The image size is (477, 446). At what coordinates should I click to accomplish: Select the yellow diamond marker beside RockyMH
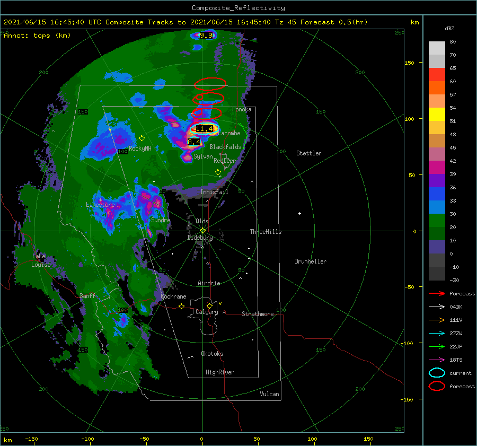pyautogui.click(x=142, y=138)
